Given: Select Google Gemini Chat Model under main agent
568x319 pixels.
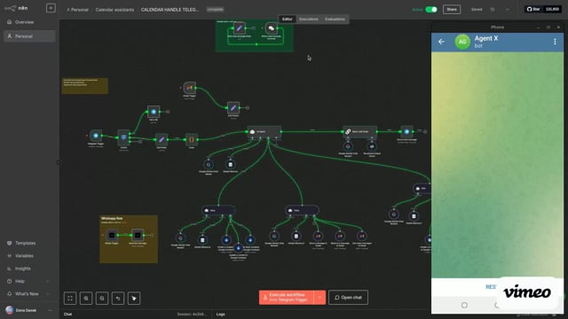Looking at the screenshot, I should tap(209, 165).
